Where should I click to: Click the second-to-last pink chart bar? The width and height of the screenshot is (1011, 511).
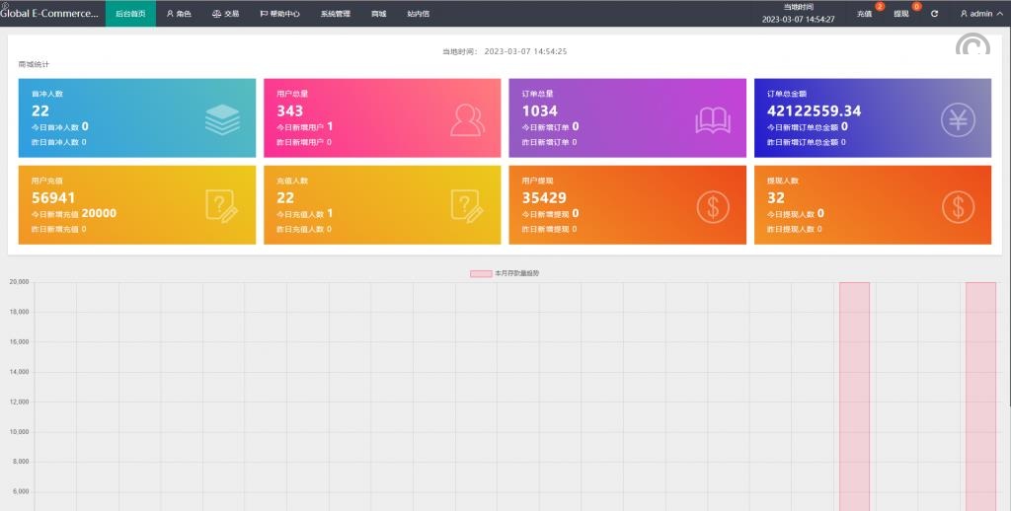(x=854, y=397)
